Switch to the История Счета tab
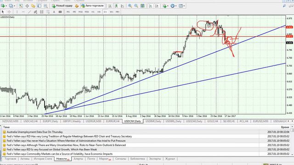 click(x=43, y=159)
